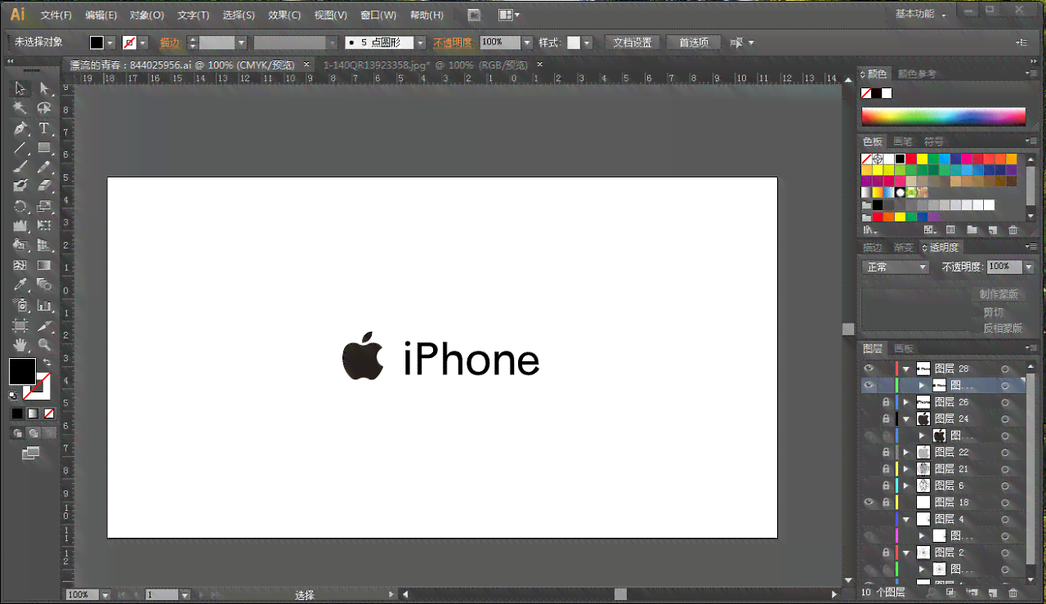This screenshot has width=1046, height=604.
Task: Open the 文件(F) menu
Action: coord(56,15)
